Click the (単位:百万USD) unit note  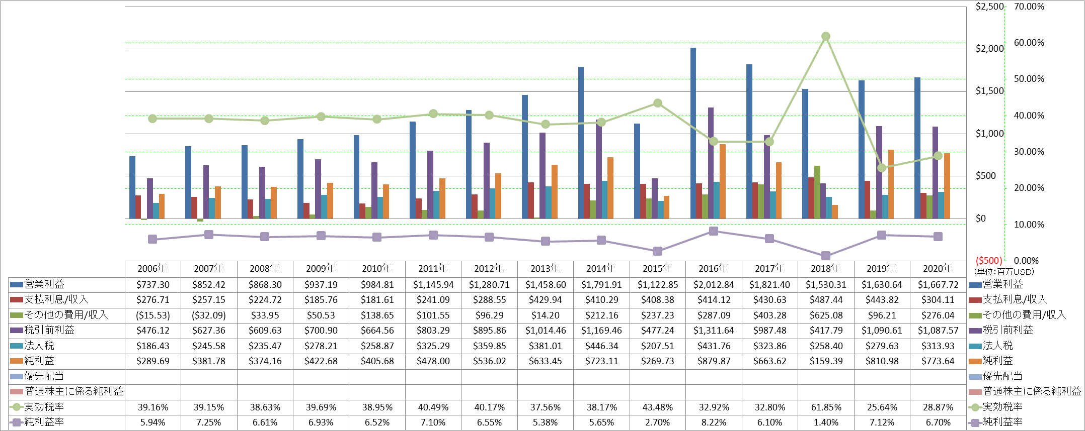click(1004, 272)
